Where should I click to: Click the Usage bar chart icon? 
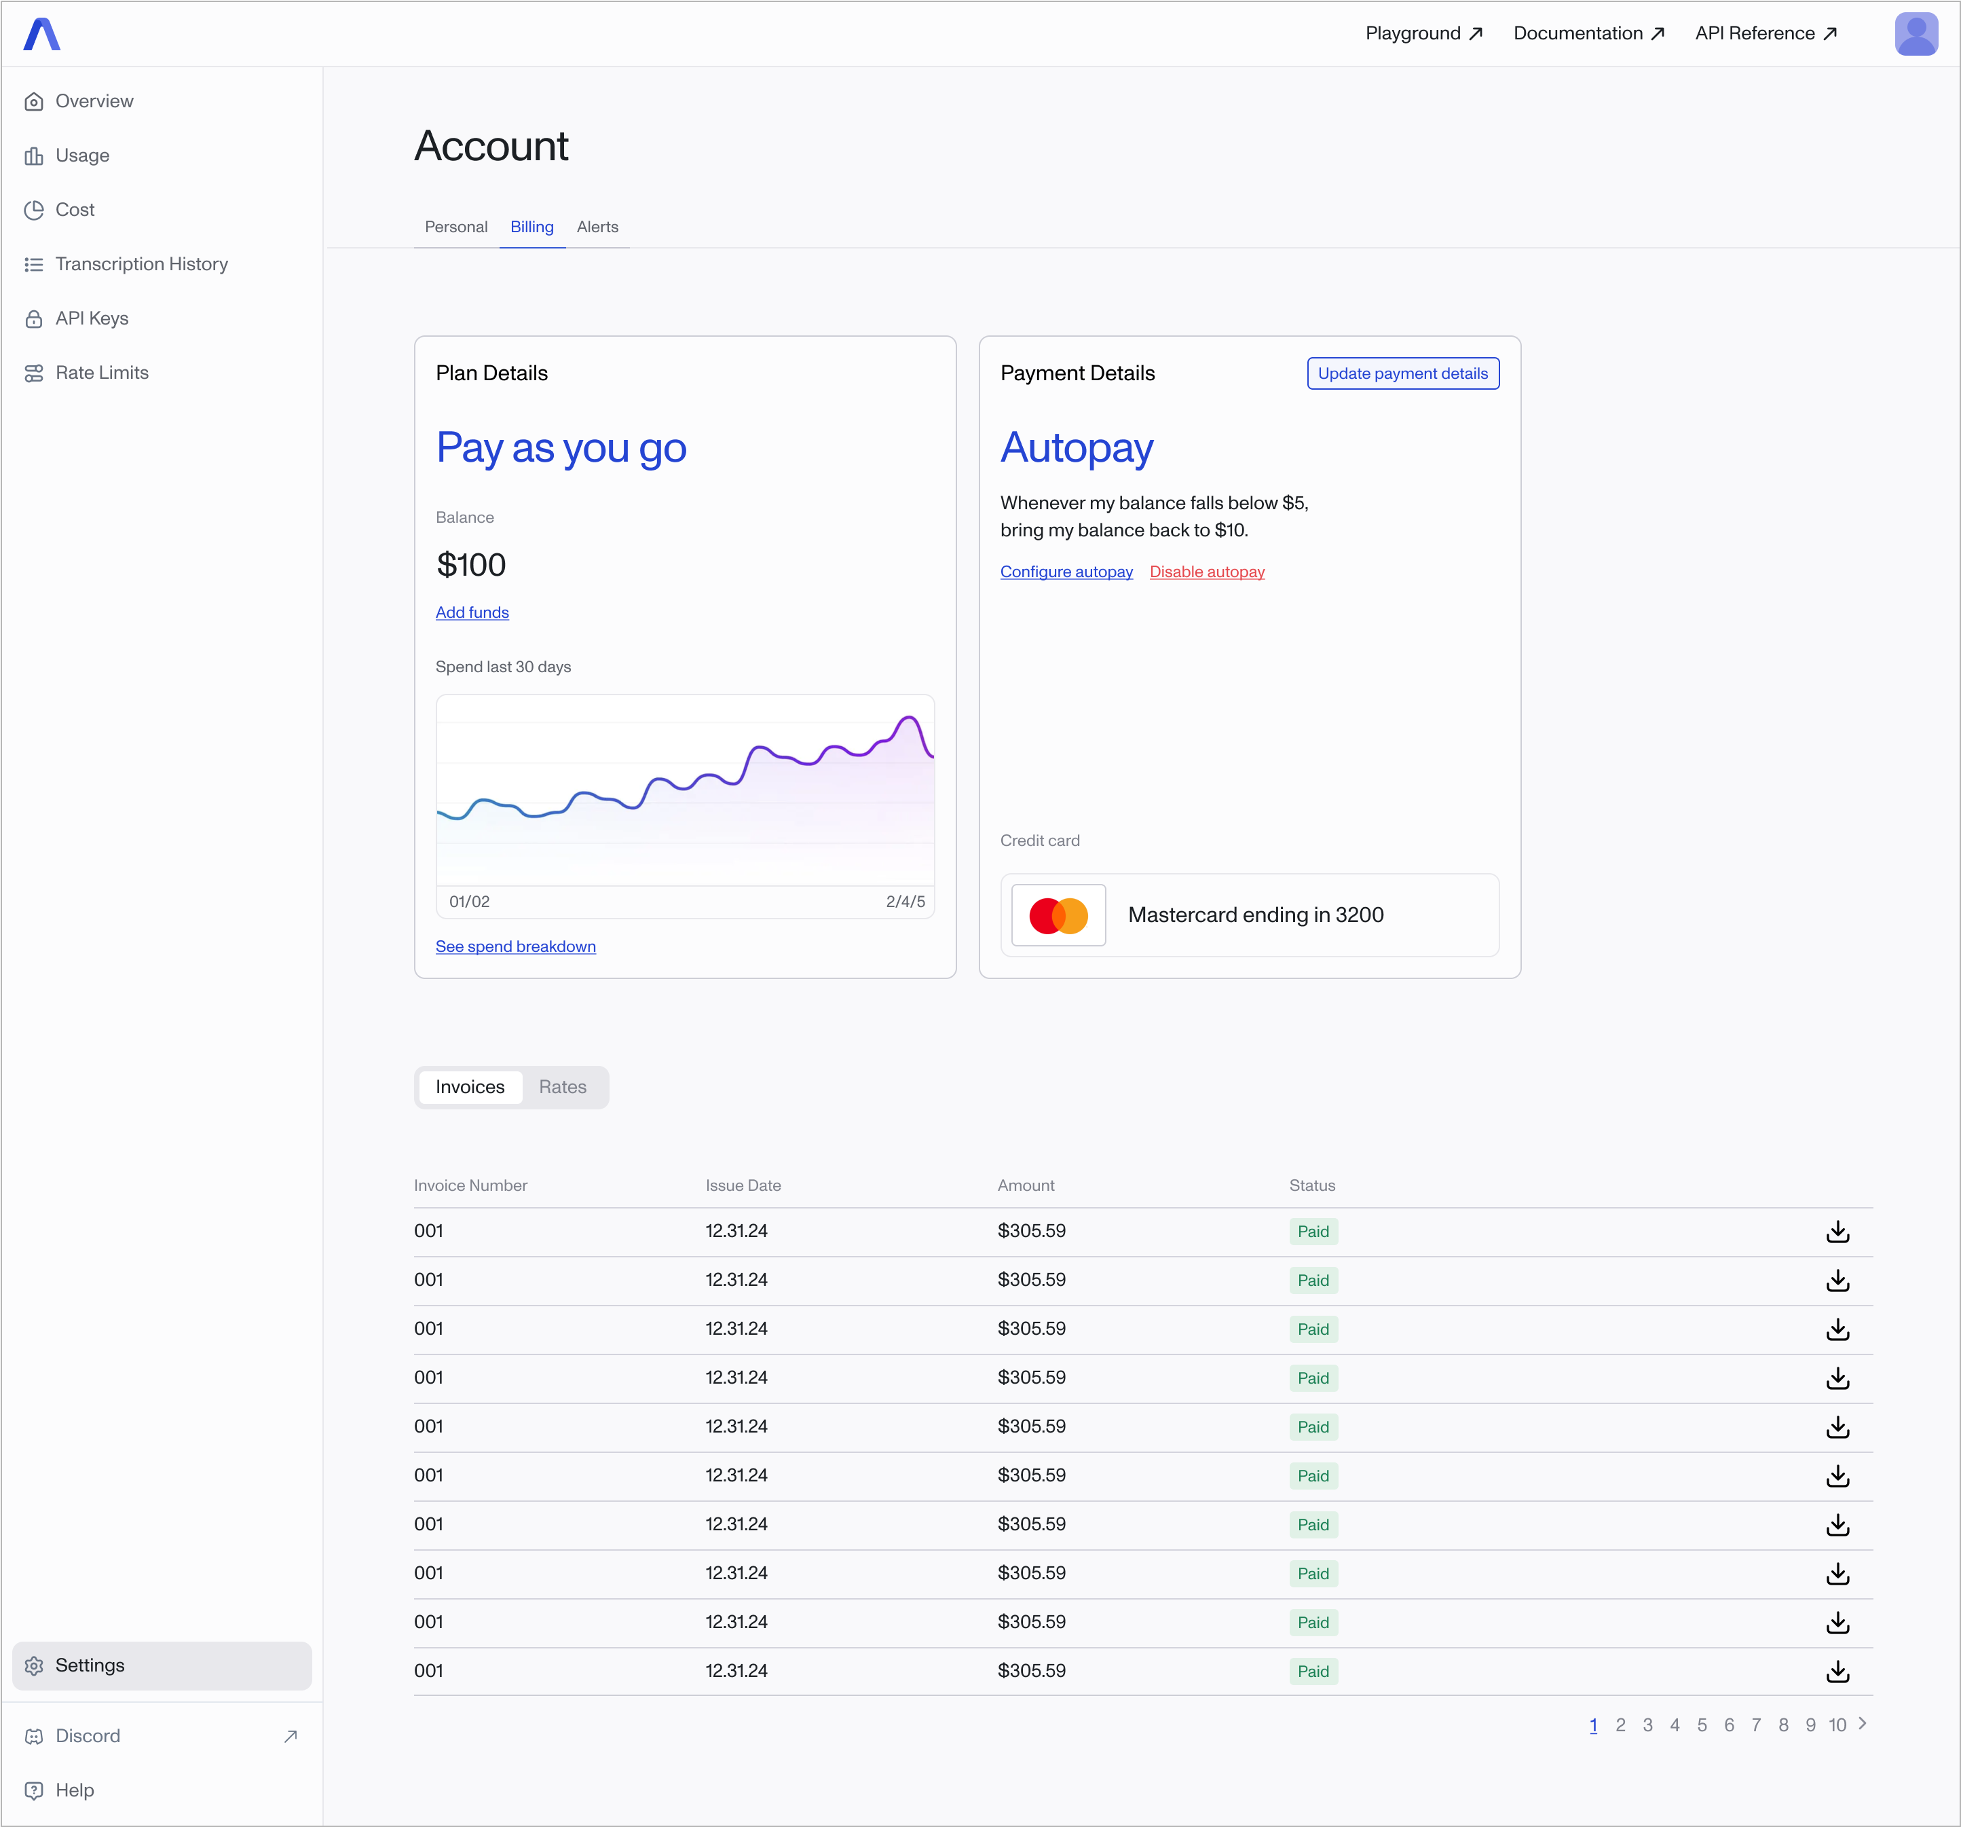pos(33,156)
